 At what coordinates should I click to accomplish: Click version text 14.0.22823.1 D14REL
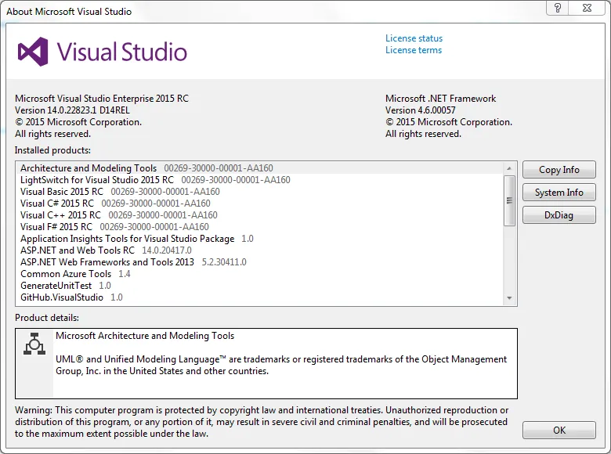(72, 110)
